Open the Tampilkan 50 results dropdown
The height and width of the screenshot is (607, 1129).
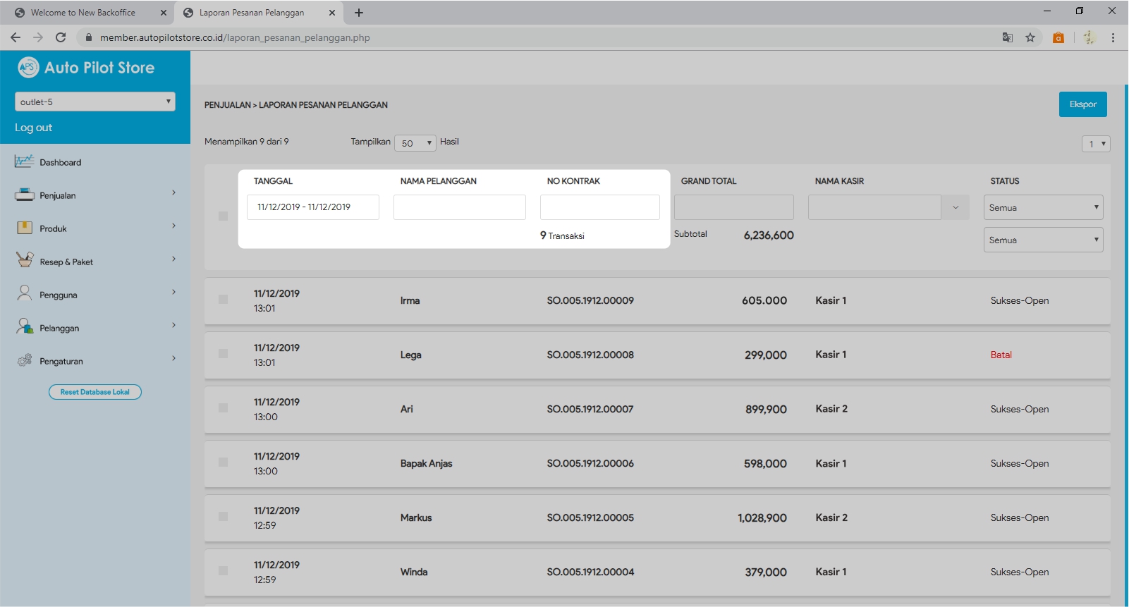tap(415, 143)
